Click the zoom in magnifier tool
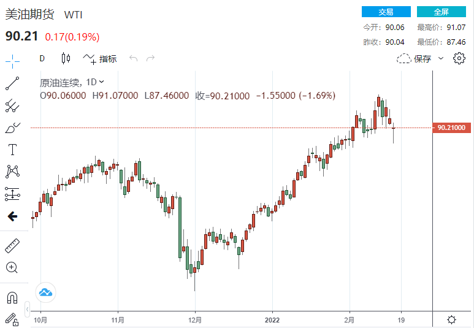The width and height of the screenshot is (474, 328). coord(12,267)
